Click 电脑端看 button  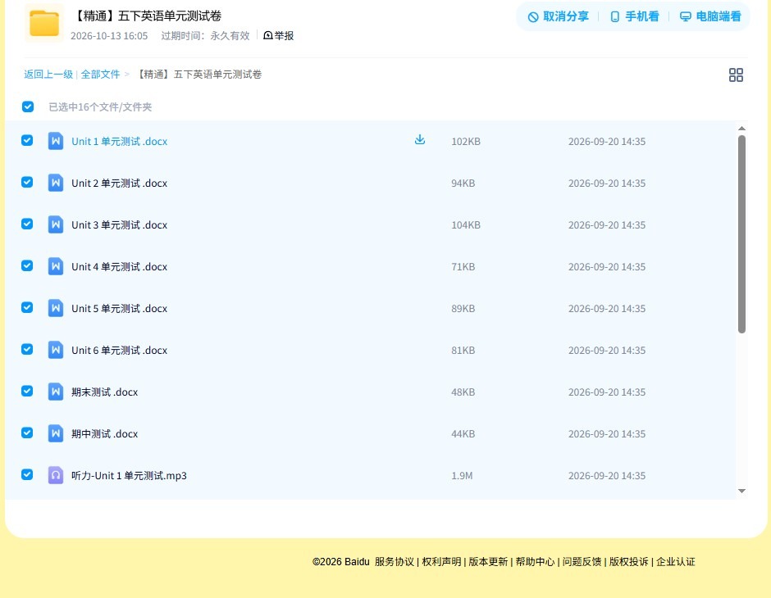tap(710, 16)
